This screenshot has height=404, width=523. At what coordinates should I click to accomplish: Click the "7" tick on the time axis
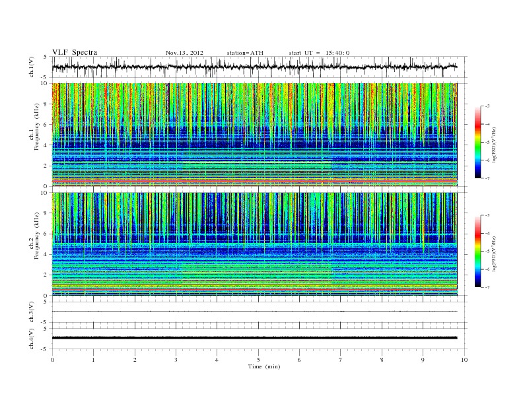(341, 360)
